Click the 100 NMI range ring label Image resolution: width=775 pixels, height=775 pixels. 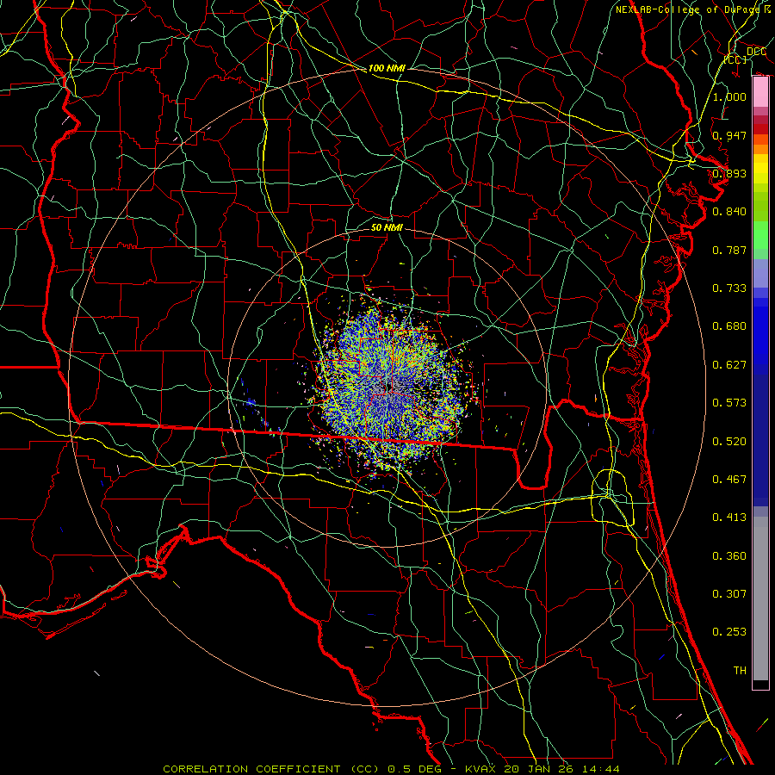[x=387, y=68]
